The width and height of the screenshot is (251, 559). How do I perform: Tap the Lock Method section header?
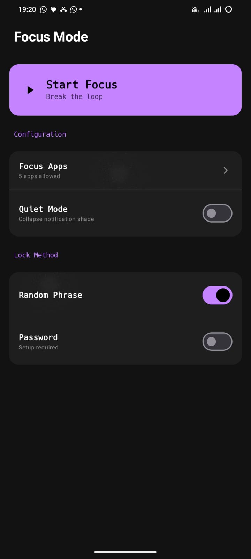pos(36,255)
